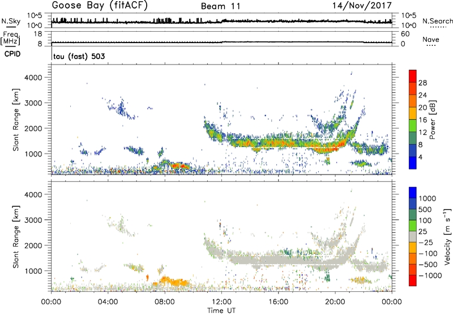Select the "16" label on Power colorbar
Viewport: 453px width, 314px height.
pos(422,120)
